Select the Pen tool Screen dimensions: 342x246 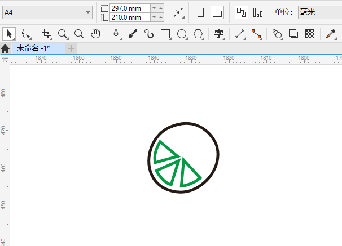click(x=116, y=34)
